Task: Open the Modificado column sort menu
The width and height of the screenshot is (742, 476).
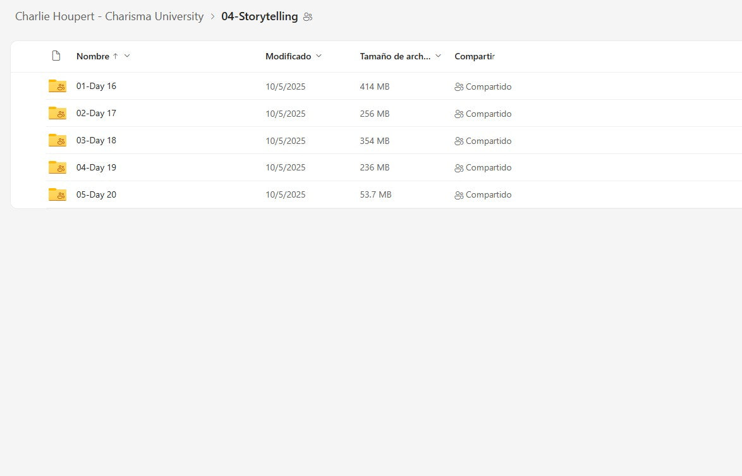Action: pyautogui.click(x=319, y=56)
